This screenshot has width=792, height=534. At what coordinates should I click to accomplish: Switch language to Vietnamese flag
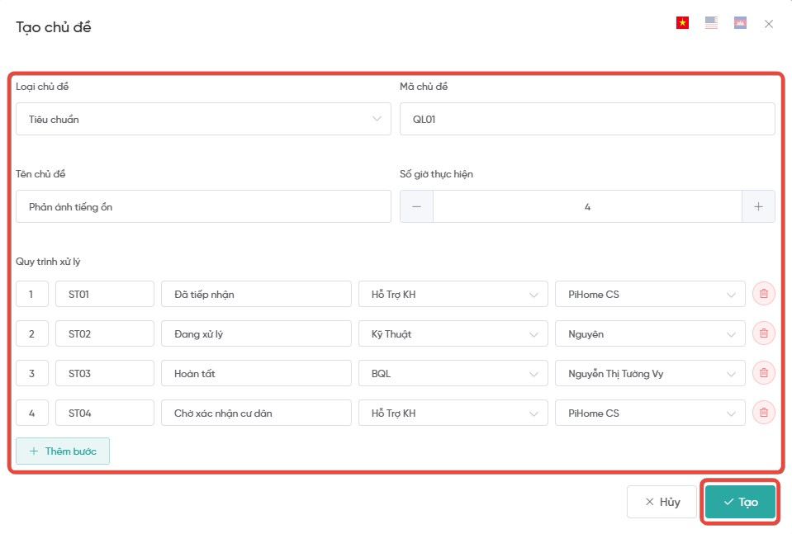(x=682, y=23)
